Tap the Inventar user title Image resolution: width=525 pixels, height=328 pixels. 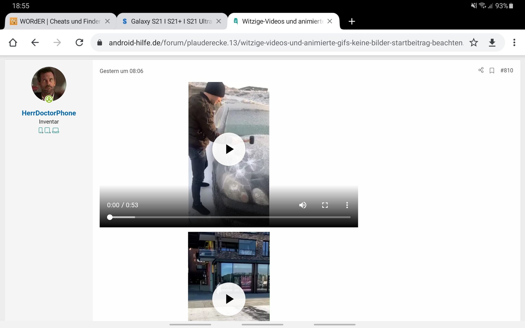49,122
